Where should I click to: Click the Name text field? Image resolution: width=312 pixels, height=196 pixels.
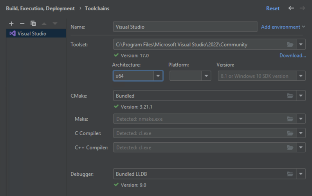click(185, 27)
